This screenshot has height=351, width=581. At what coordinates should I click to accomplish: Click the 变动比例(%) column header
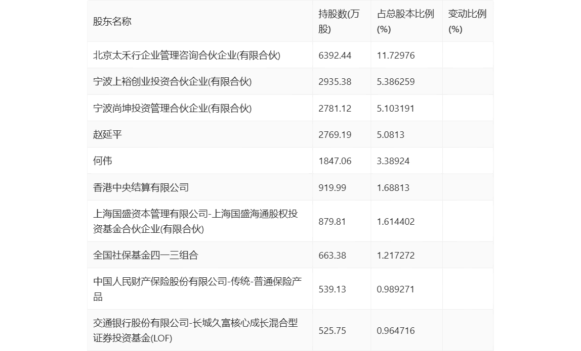pos(467,21)
